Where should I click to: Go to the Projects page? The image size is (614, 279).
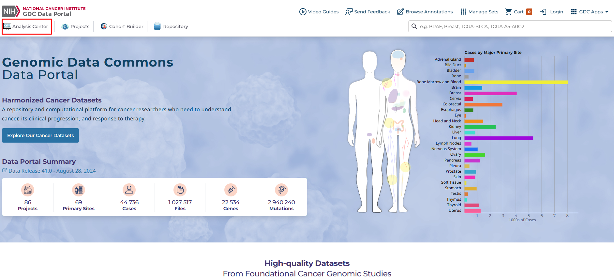click(75, 26)
